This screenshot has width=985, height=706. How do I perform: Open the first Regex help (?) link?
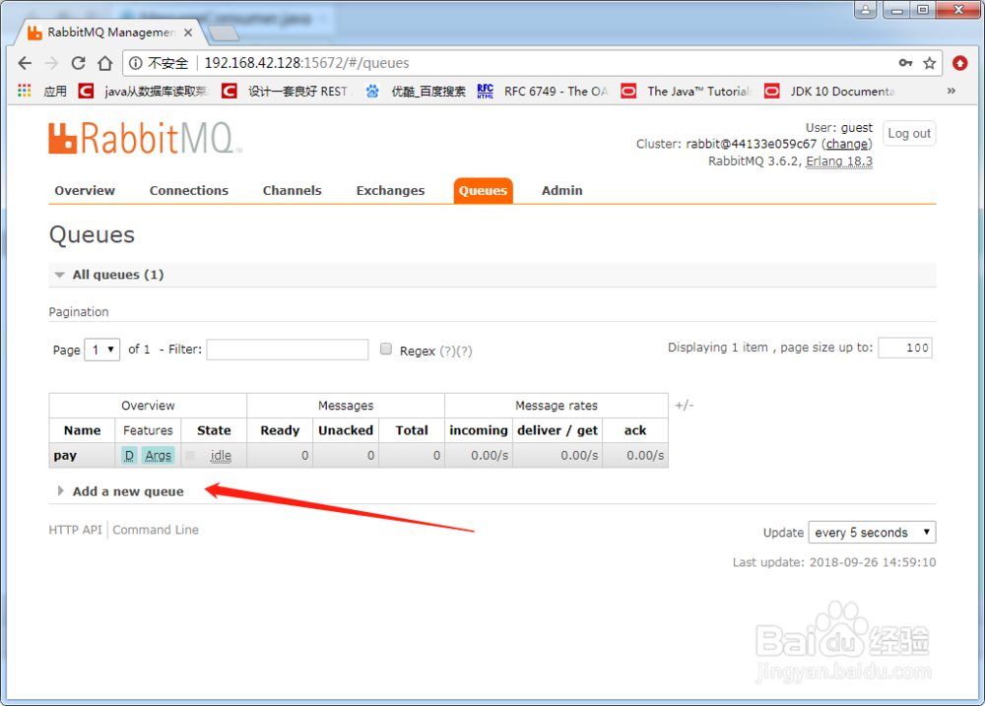click(447, 351)
